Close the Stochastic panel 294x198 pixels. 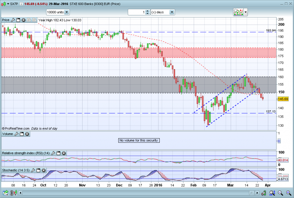click(x=44, y=170)
